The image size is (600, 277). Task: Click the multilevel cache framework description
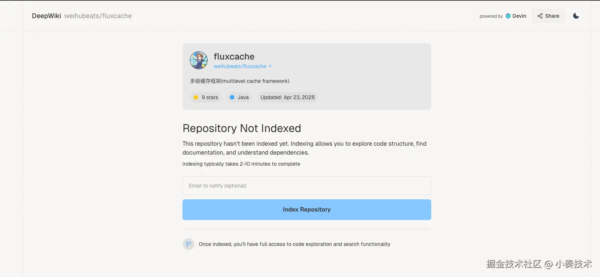239,81
